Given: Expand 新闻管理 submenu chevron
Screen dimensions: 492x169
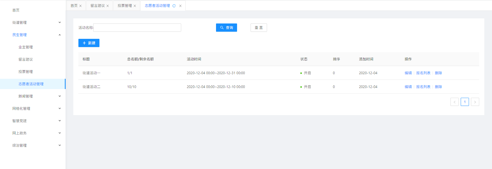Looking at the screenshot, I should click(60, 96).
